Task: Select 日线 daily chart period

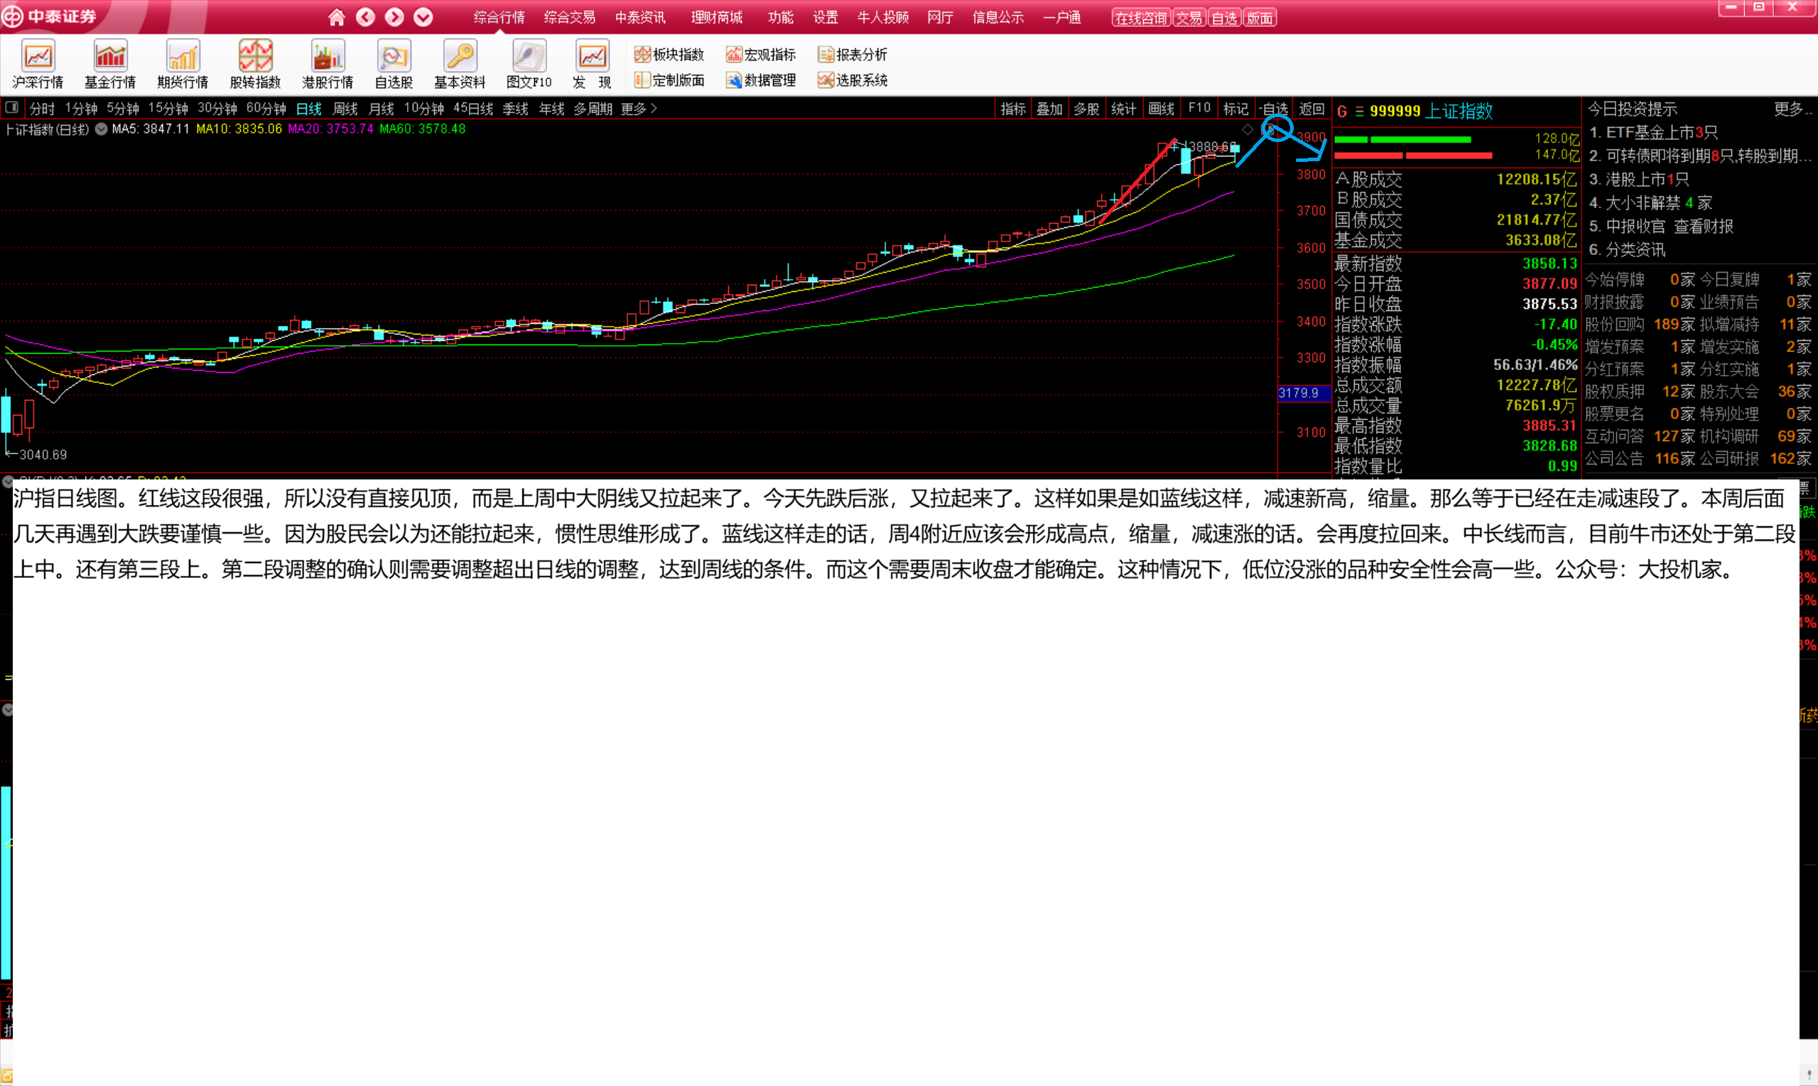Action: (x=309, y=108)
